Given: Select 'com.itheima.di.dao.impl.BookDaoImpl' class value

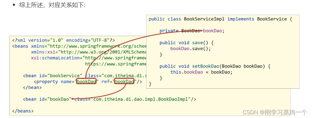Looking at the screenshot, I should click(141, 99).
